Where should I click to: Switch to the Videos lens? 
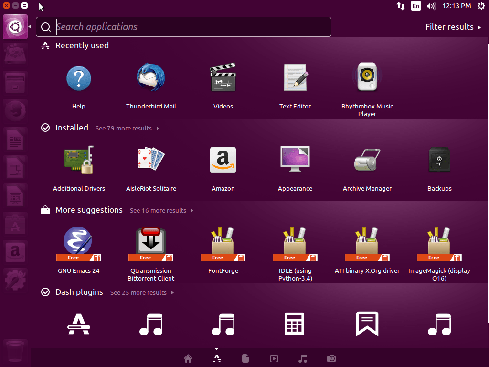(274, 358)
